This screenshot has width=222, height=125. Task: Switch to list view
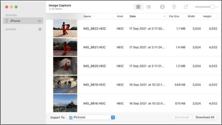point(148,7)
